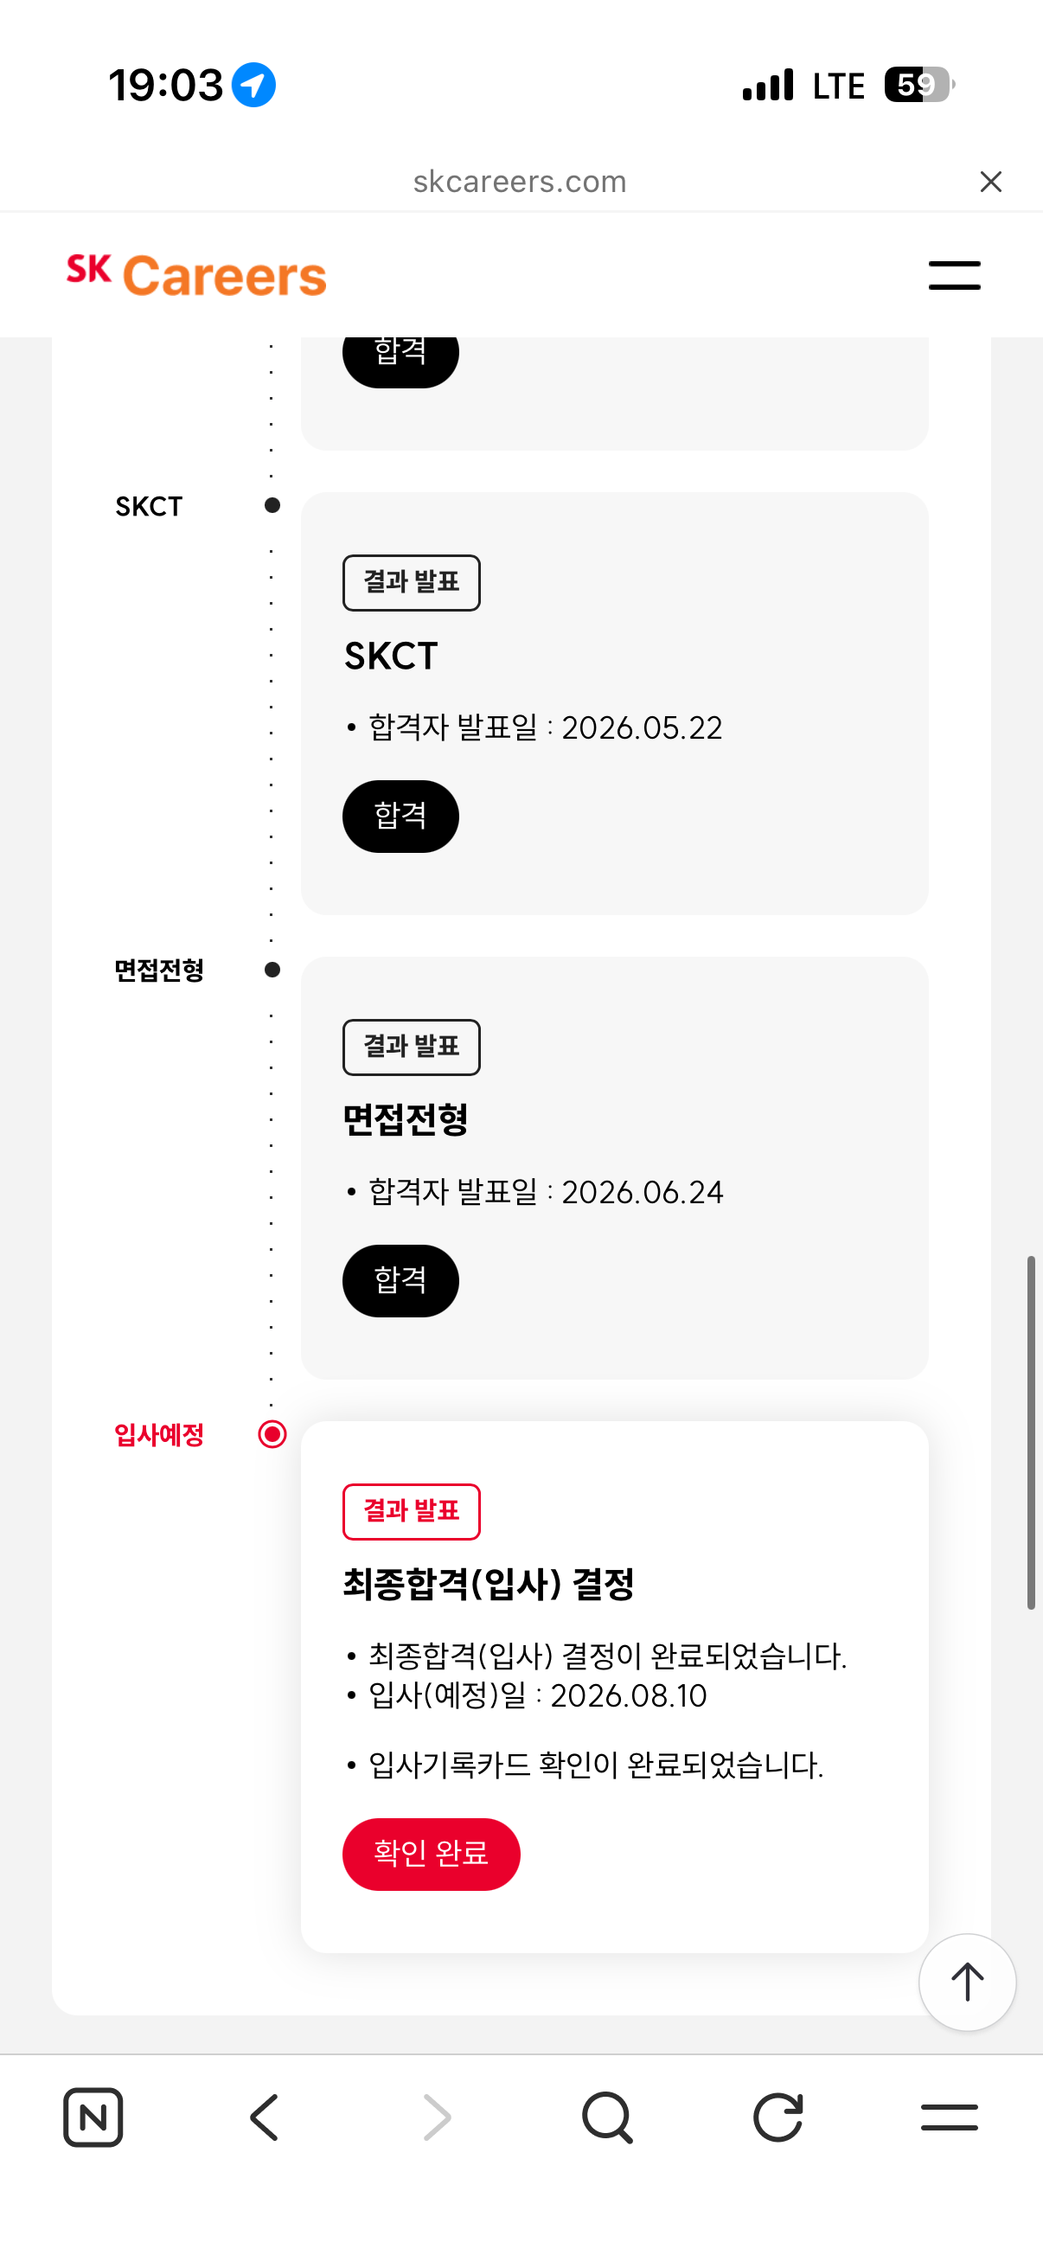Close the in-app browser with X

click(991, 182)
